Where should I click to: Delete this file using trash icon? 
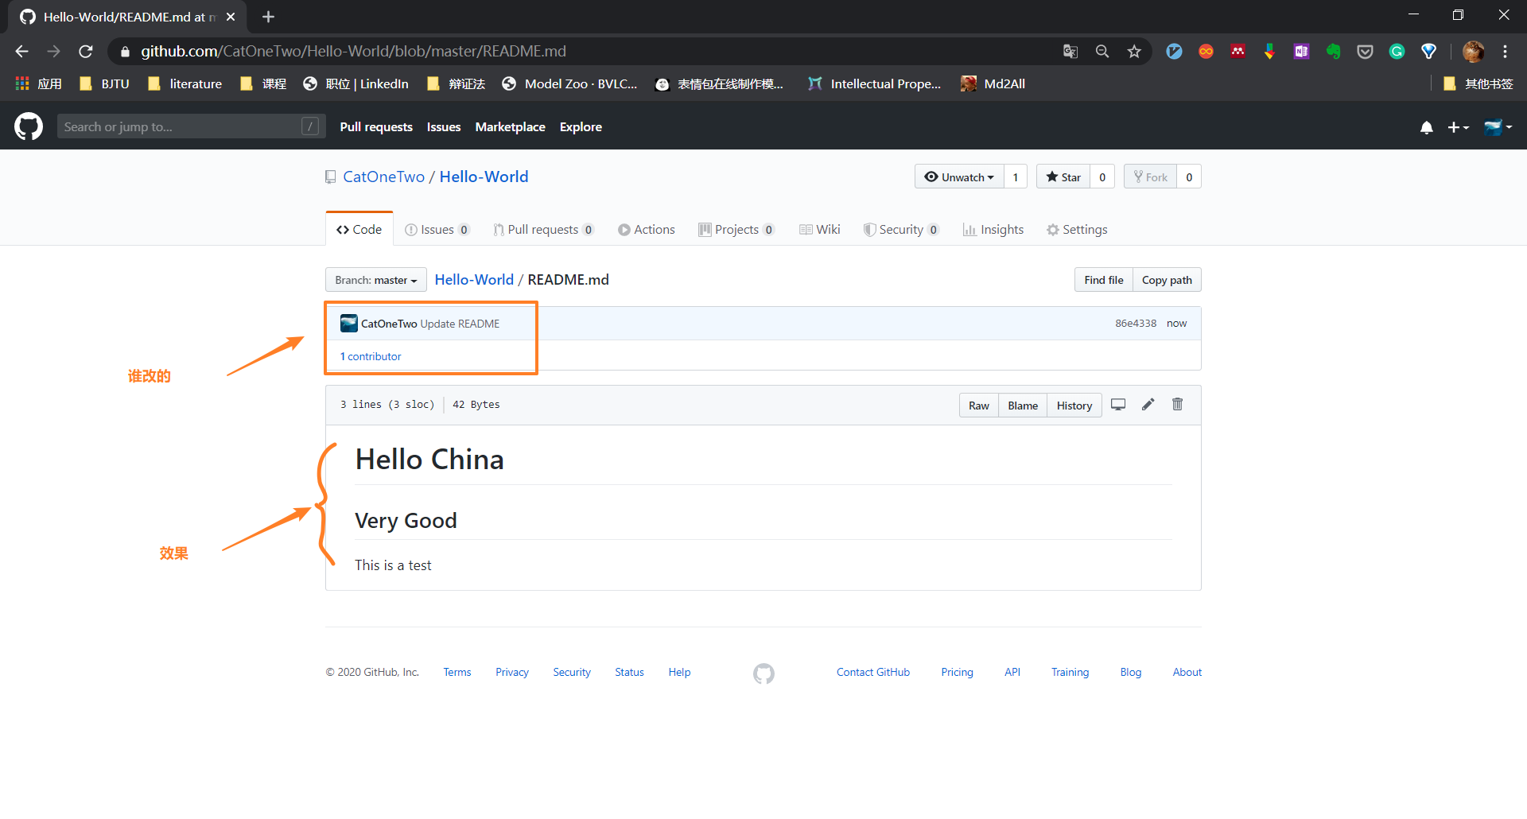(1178, 405)
